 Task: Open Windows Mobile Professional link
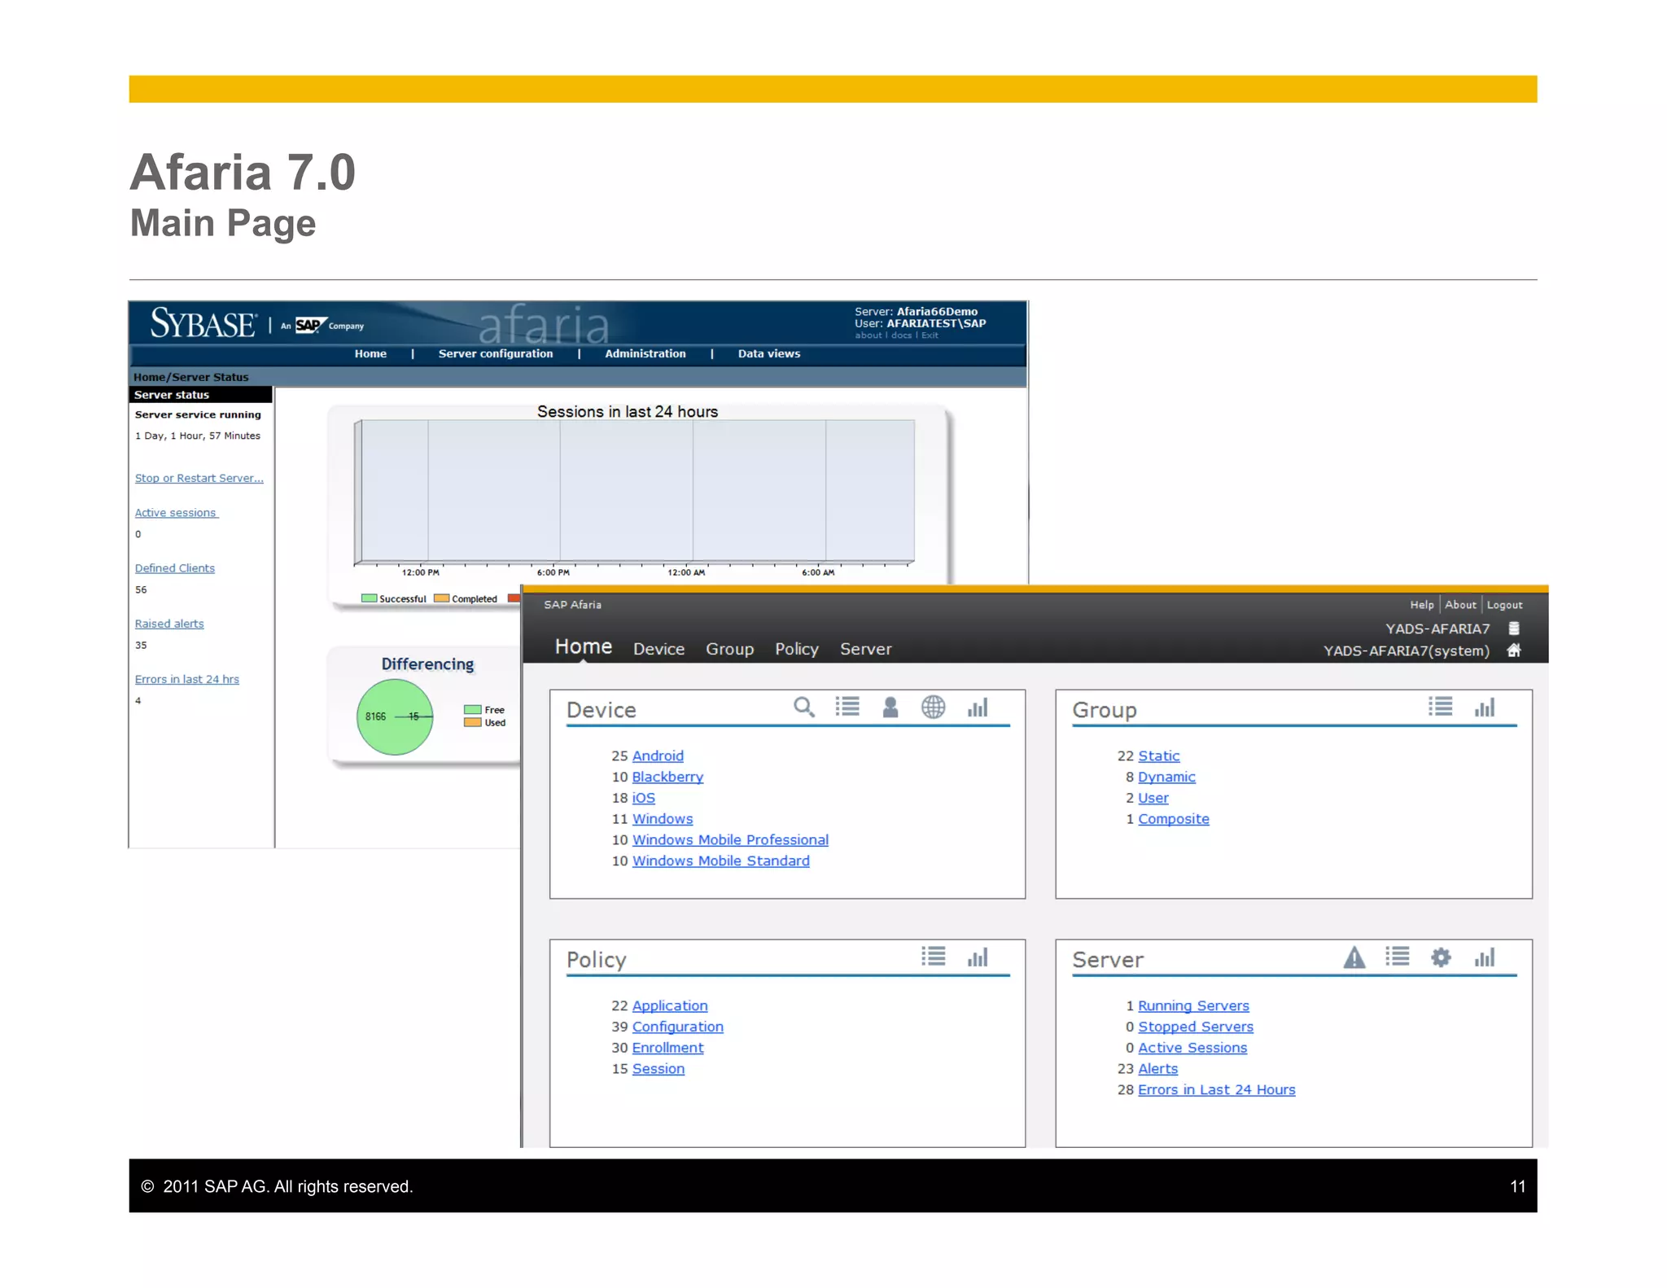pos(730,839)
